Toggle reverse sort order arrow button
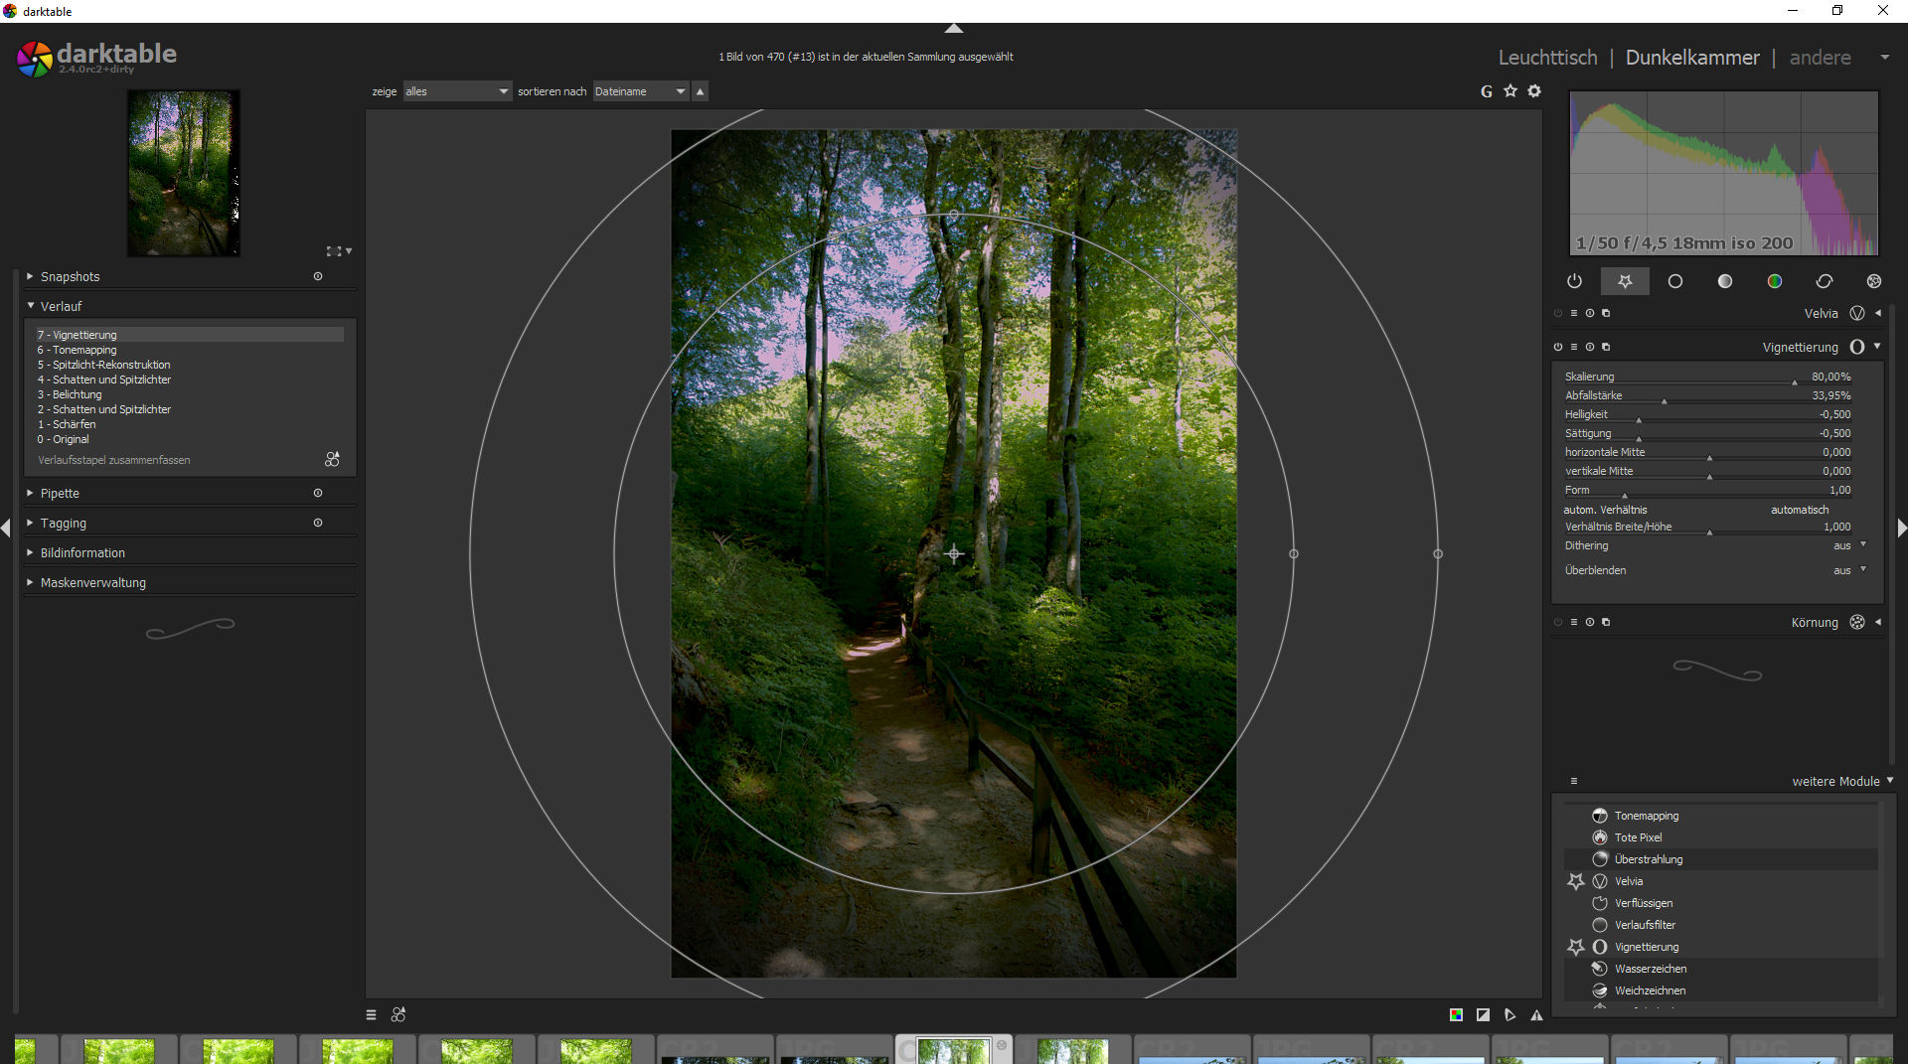Screen dimensions: 1908x1064 [700, 91]
